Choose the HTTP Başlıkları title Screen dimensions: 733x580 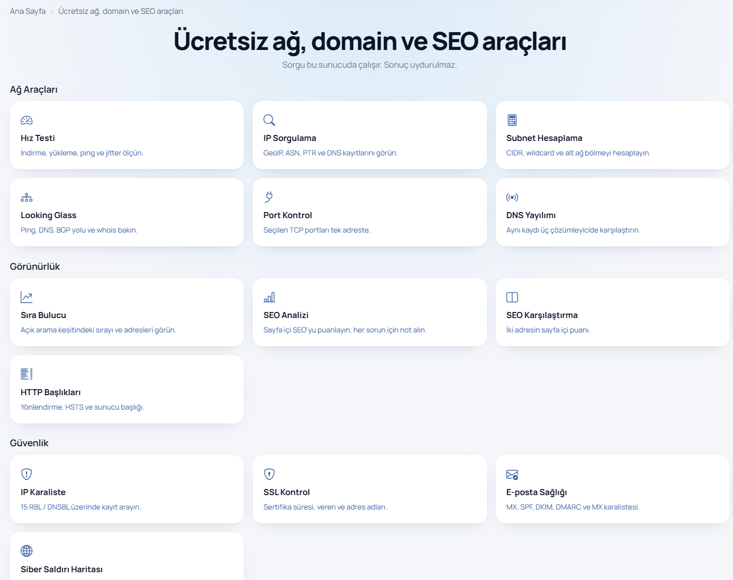(x=51, y=392)
